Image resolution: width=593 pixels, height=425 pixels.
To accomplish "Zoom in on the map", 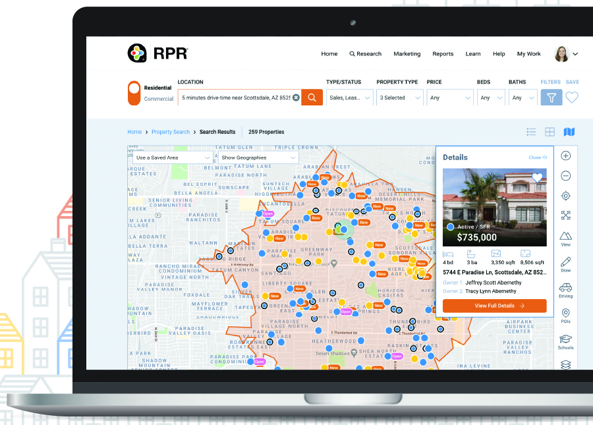I will tap(566, 156).
